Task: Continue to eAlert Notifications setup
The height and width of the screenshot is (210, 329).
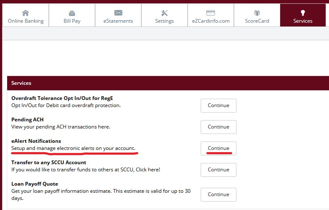Action: click(x=218, y=148)
